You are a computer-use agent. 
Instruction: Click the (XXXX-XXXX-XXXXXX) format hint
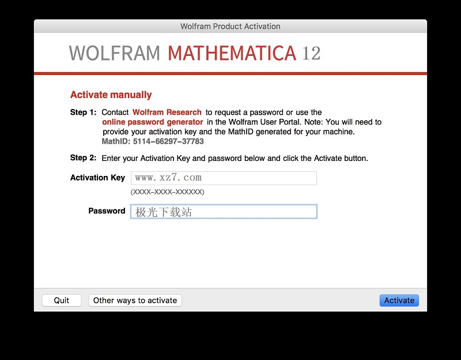click(167, 192)
